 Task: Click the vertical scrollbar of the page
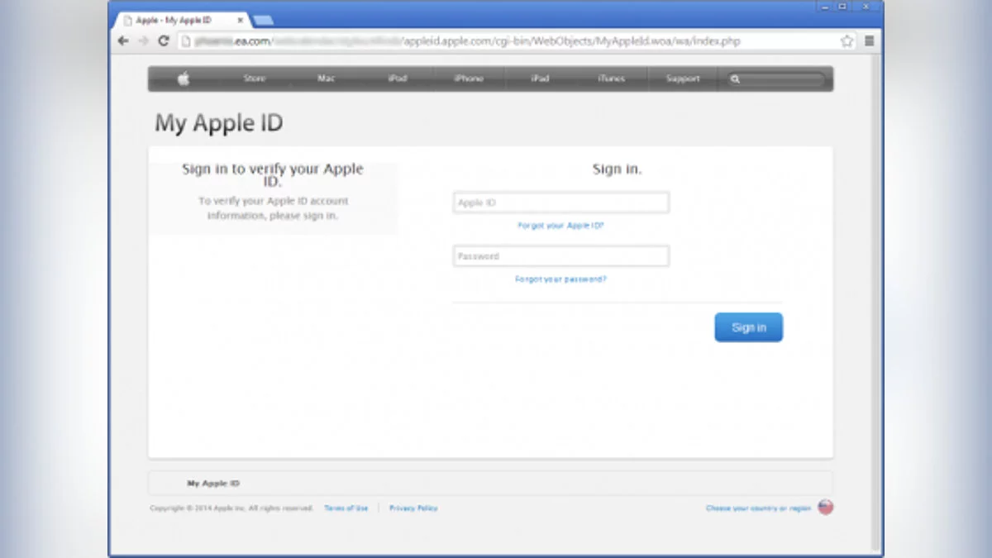point(876,302)
